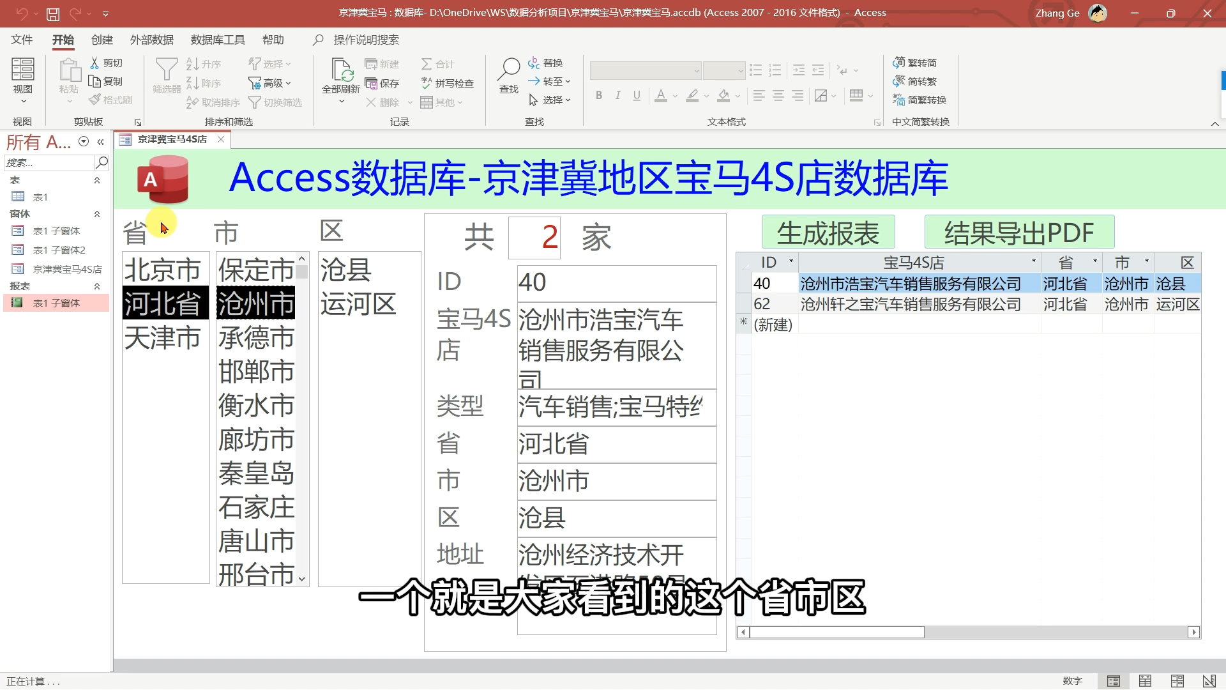Toggle Italic formatting
1226x690 pixels.
[x=617, y=96]
